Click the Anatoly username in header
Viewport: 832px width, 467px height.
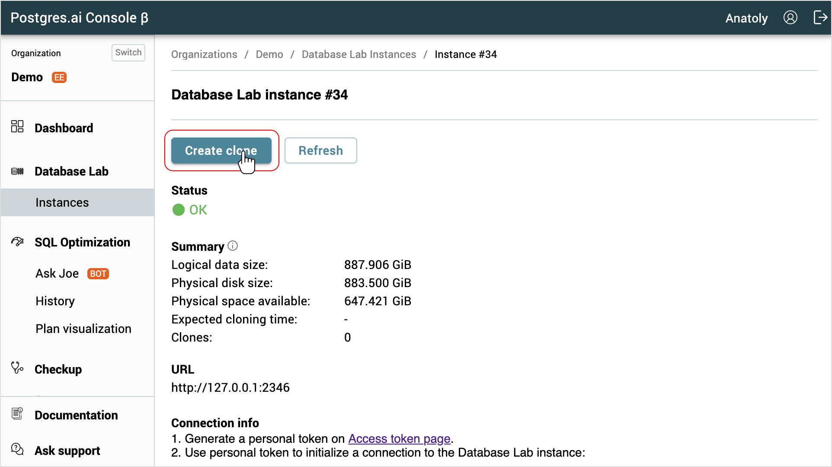(747, 18)
